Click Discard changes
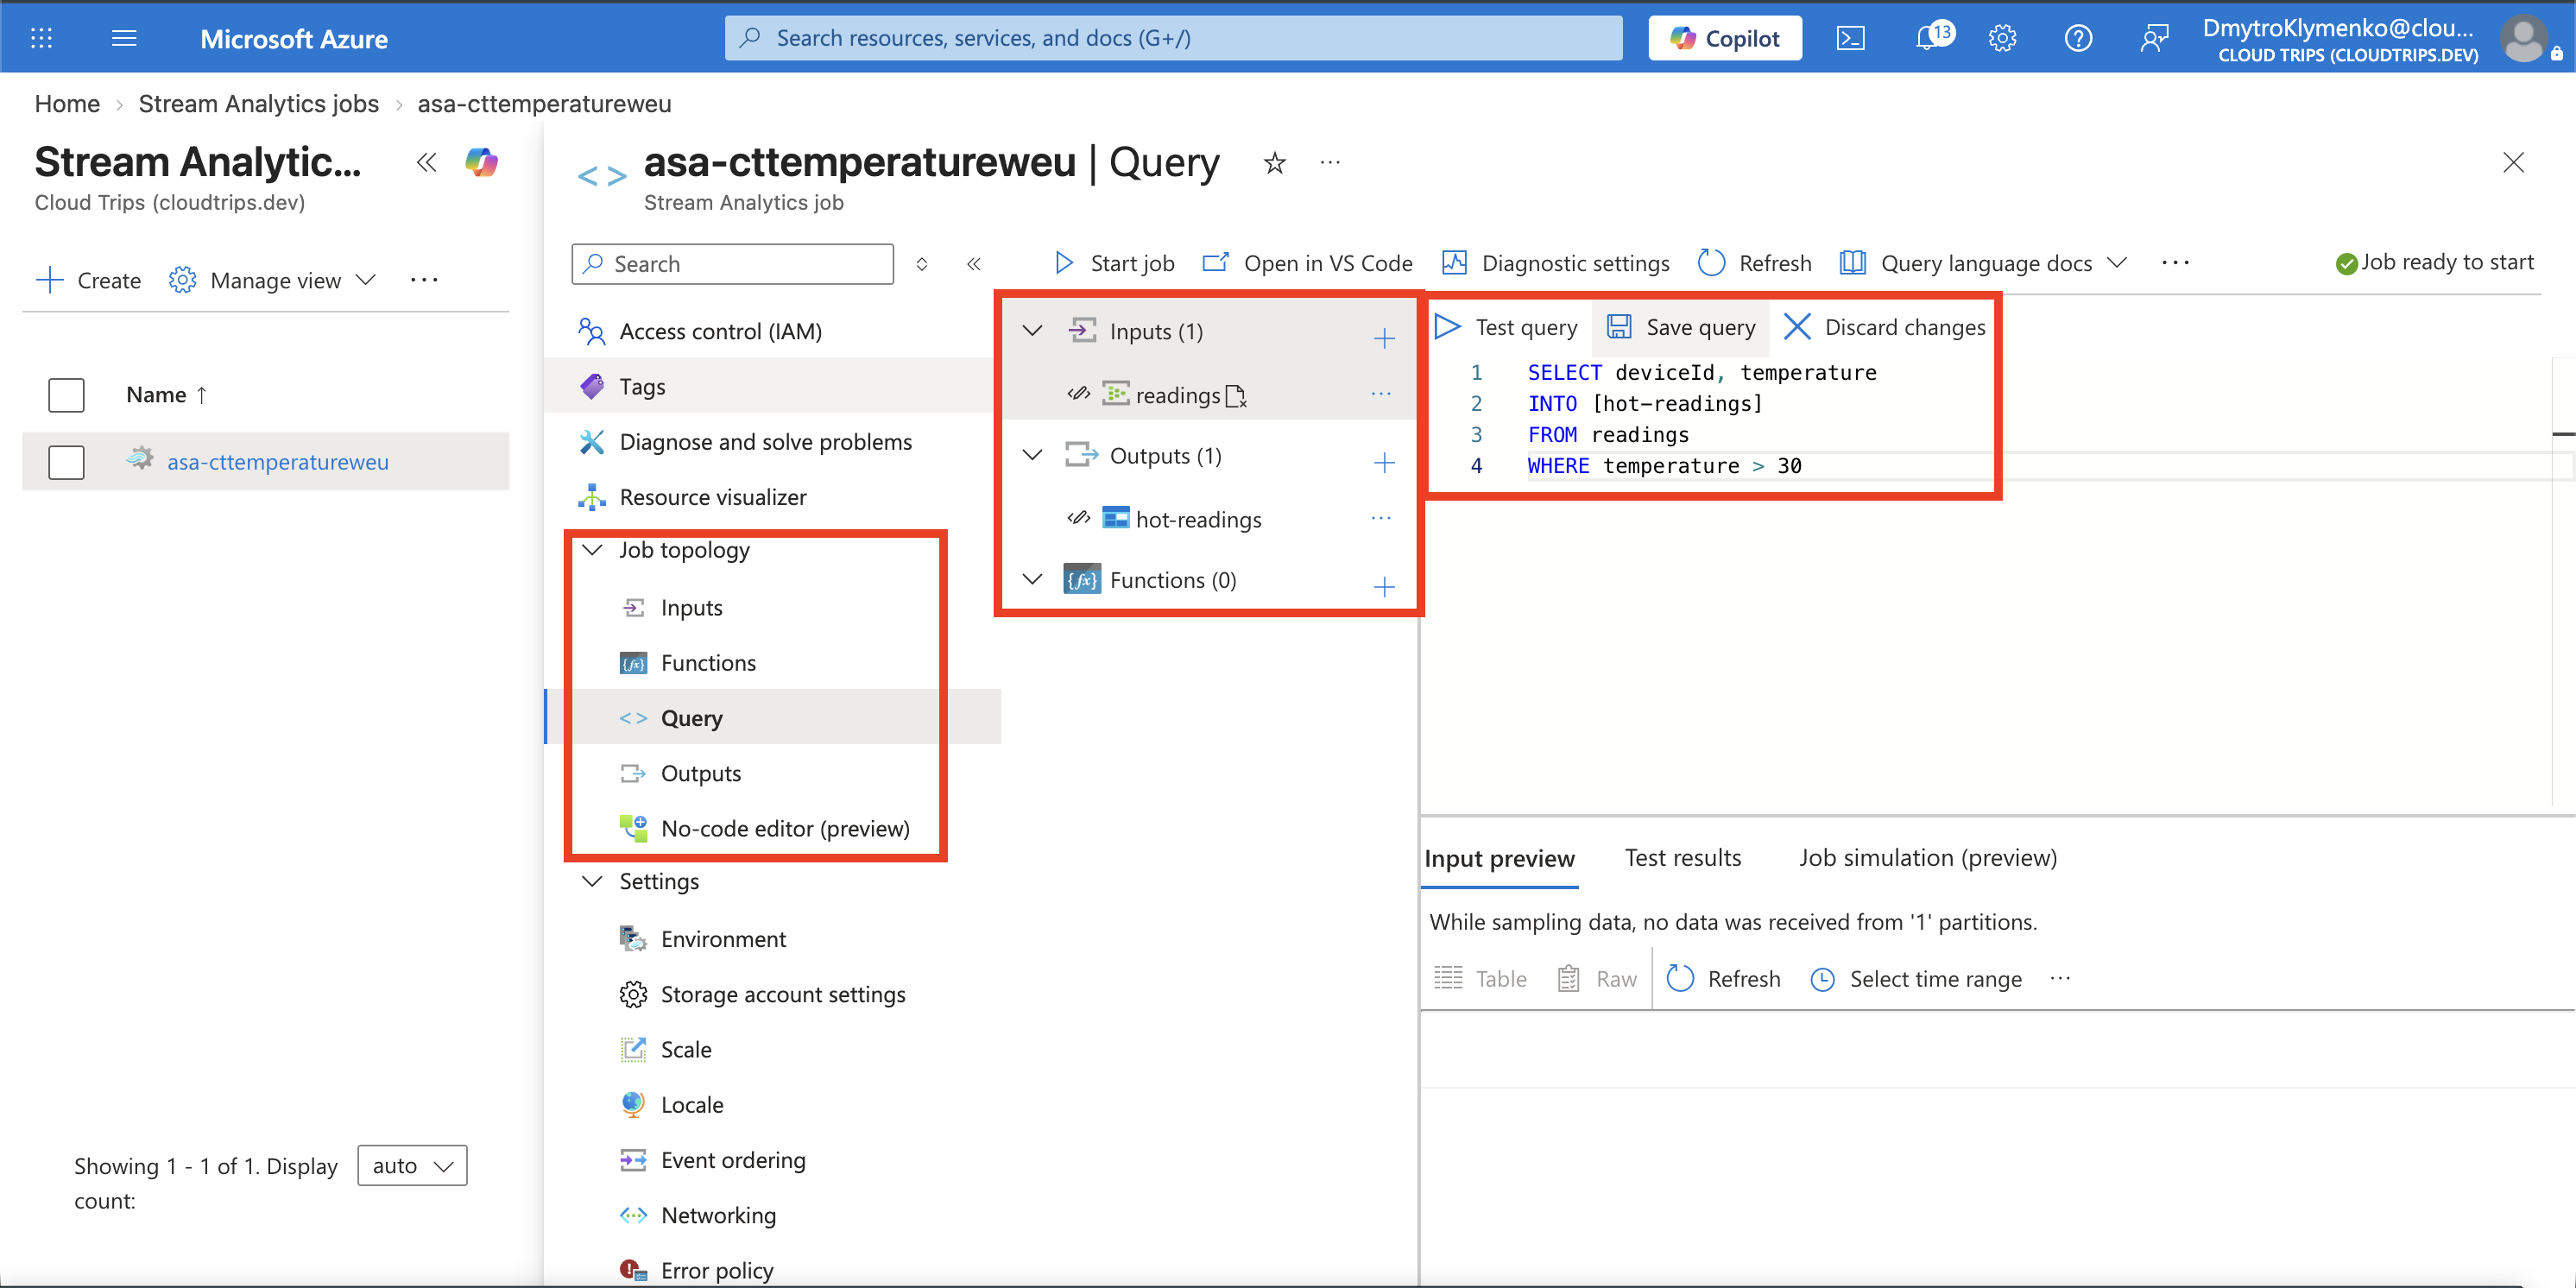The width and height of the screenshot is (2576, 1288). pyautogui.click(x=1885, y=327)
